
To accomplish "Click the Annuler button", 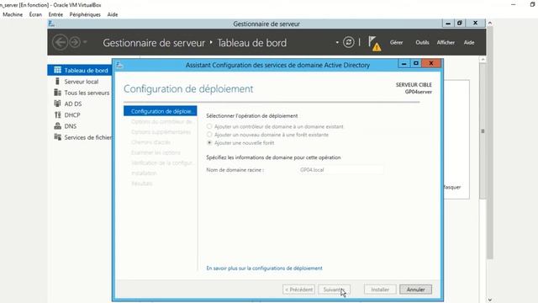I will click(415, 290).
